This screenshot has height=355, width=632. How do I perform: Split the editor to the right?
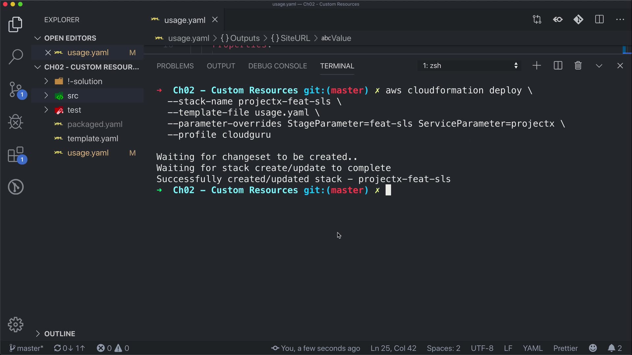[x=599, y=20]
